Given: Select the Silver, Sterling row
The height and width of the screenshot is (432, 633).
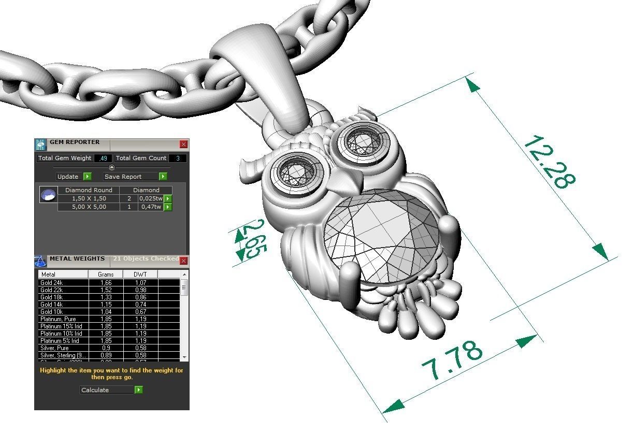Looking at the screenshot, I should pos(109,356).
